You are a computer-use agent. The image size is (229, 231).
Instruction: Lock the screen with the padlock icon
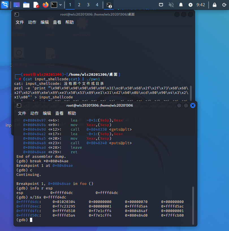coord(214,5)
